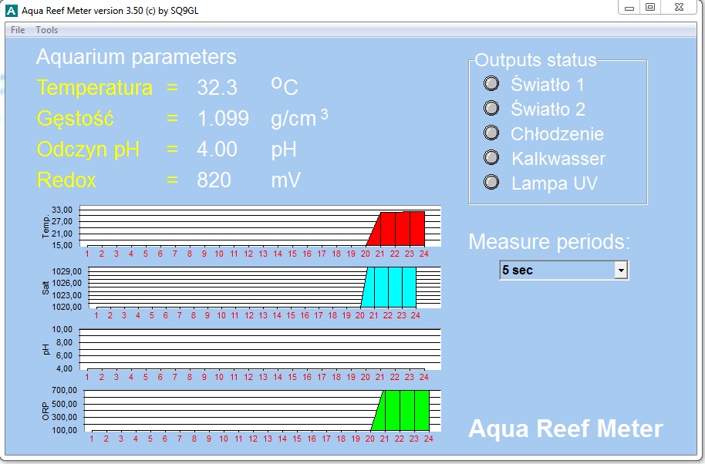Click the empty pH chart area
The image size is (705, 464).
point(262,348)
